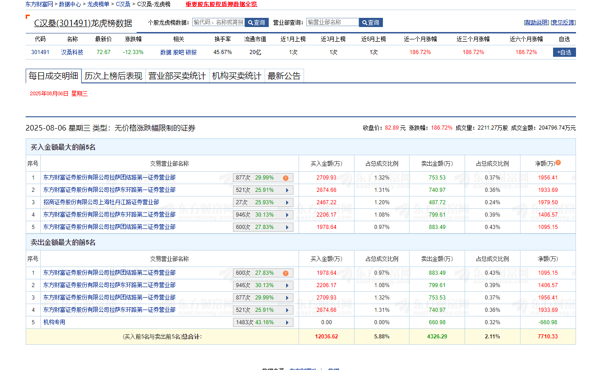Viewport: 598px width, 370px height.
Task: Open 龙虎榜单 from the breadcrumb
Action: tap(99, 4)
